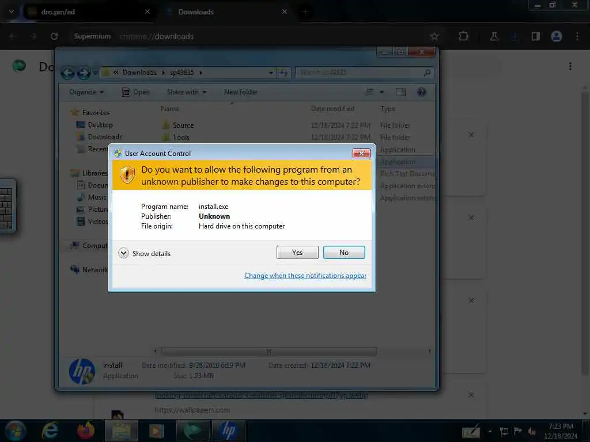Click the volume icon in system tray
Image resolution: width=590 pixels, height=442 pixels.
point(531,431)
